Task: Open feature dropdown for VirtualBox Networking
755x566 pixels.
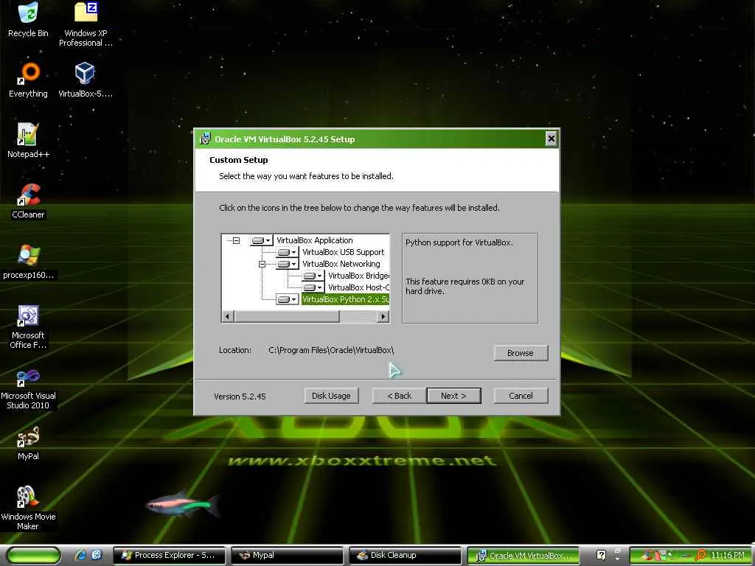Action: (x=288, y=265)
